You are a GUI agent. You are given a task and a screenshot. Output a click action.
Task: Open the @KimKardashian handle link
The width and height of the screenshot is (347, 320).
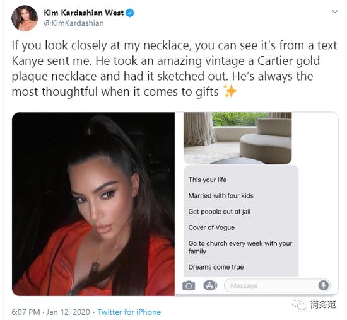[x=74, y=23]
